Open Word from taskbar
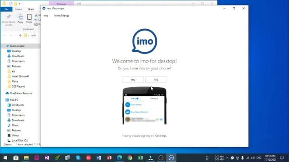289x162 pixels. tap(99, 158)
